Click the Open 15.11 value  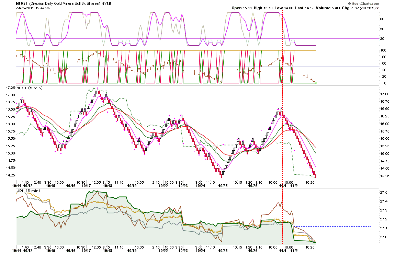pyautogui.click(x=241, y=8)
